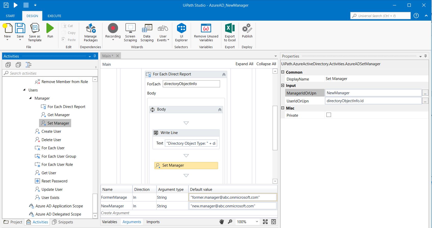Collapse the ribbon with chevron
The height and width of the screenshot is (228, 432).
point(426,16)
